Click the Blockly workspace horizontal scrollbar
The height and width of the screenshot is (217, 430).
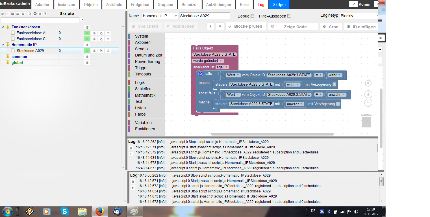272,134
